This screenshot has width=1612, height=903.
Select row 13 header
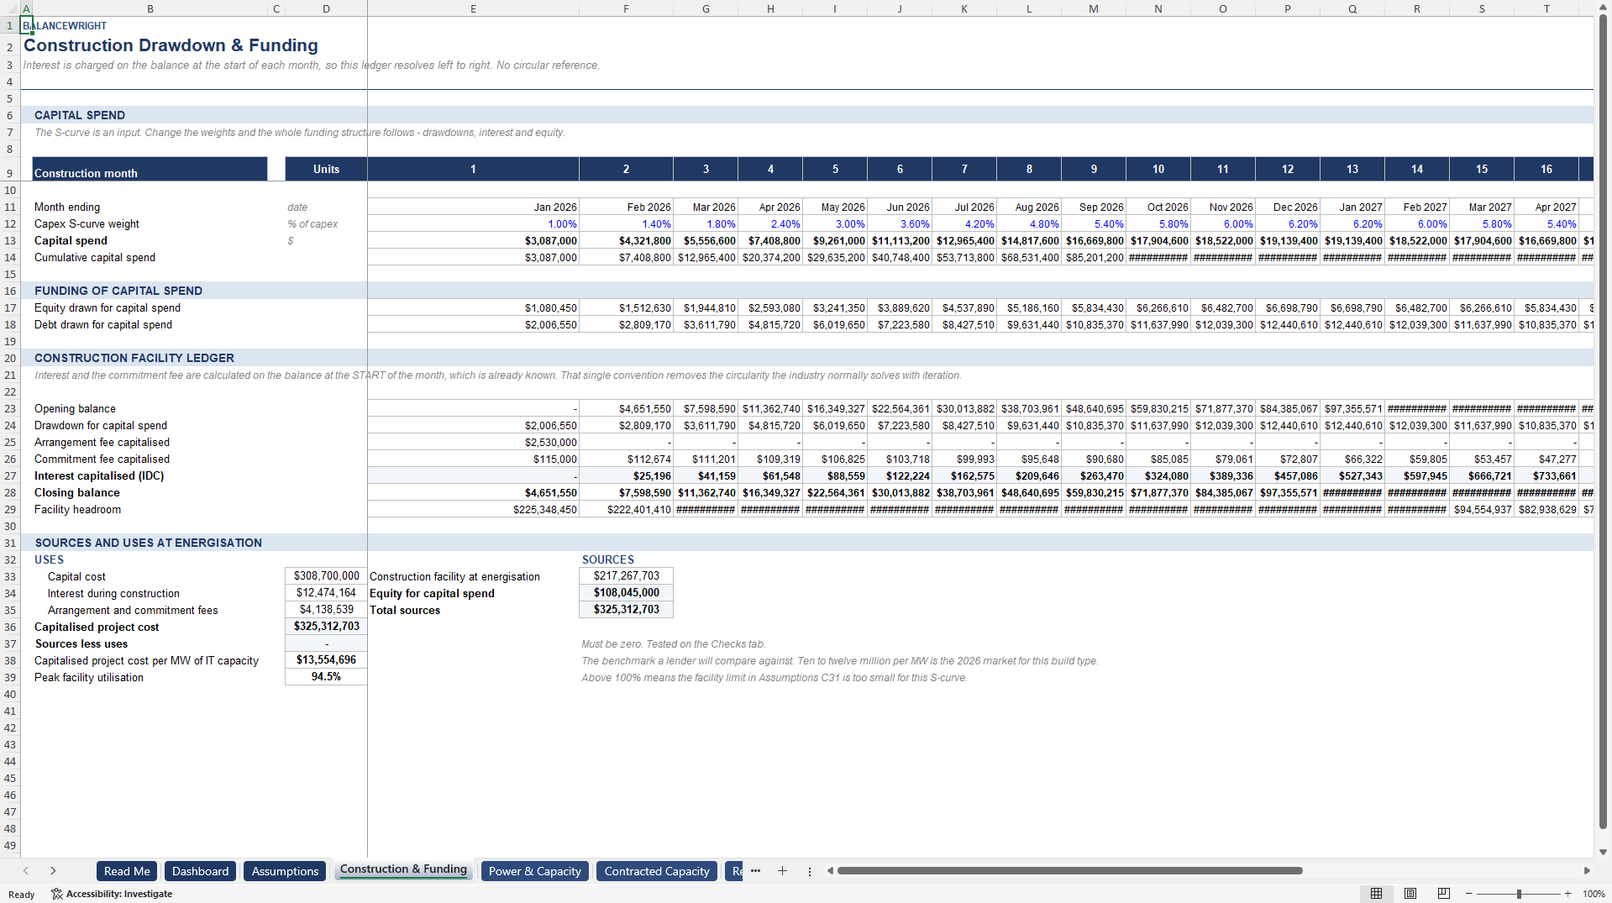pyautogui.click(x=10, y=241)
